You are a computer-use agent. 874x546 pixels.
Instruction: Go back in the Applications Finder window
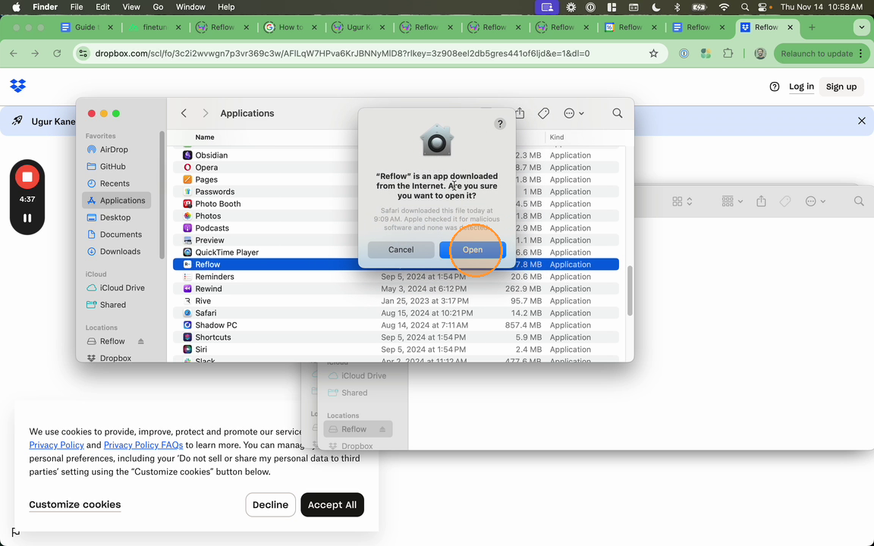(184, 113)
